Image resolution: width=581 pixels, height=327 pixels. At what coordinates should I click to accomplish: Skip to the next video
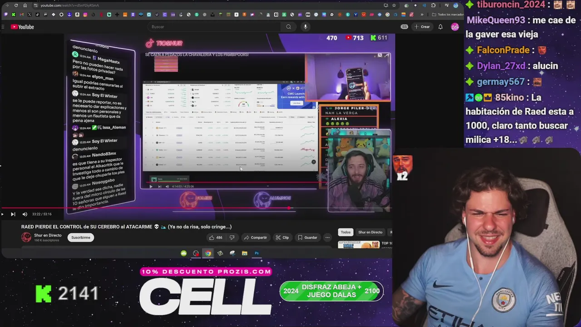tap(13, 214)
